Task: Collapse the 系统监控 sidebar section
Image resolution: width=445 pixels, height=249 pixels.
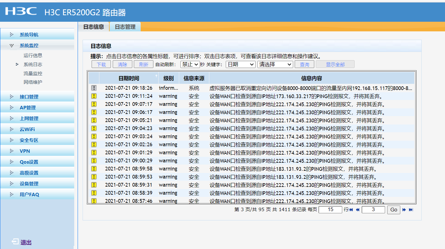Action: [37, 46]
